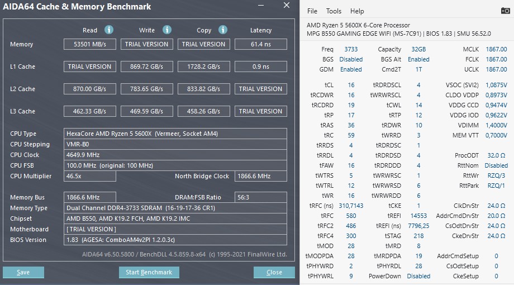Click the L3 Cache Read 462.33 GB/s field

(x=90, y=111)
